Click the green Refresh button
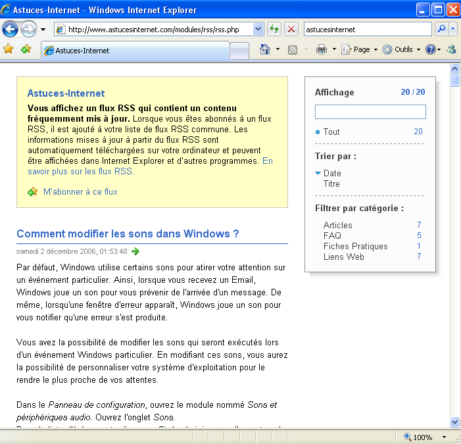 pyautogui.click(x=274, y=30)
